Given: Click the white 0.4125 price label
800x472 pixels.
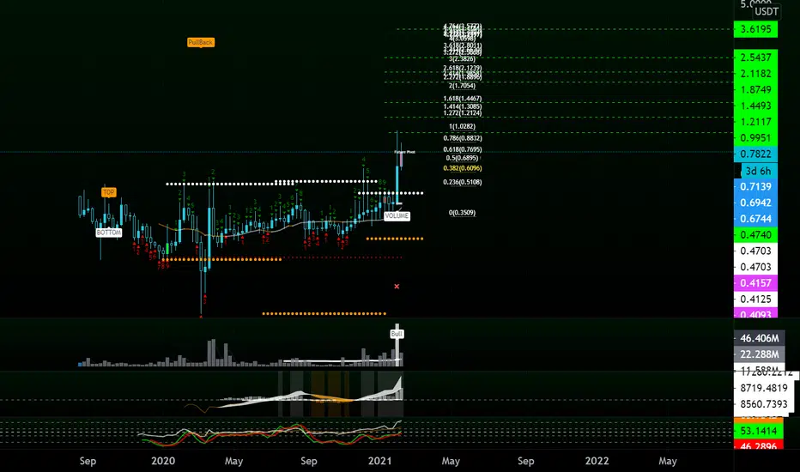Looking at the screenshot, I should (x=755, y=299).
